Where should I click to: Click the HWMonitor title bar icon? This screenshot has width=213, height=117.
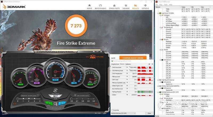coord(157,2)
